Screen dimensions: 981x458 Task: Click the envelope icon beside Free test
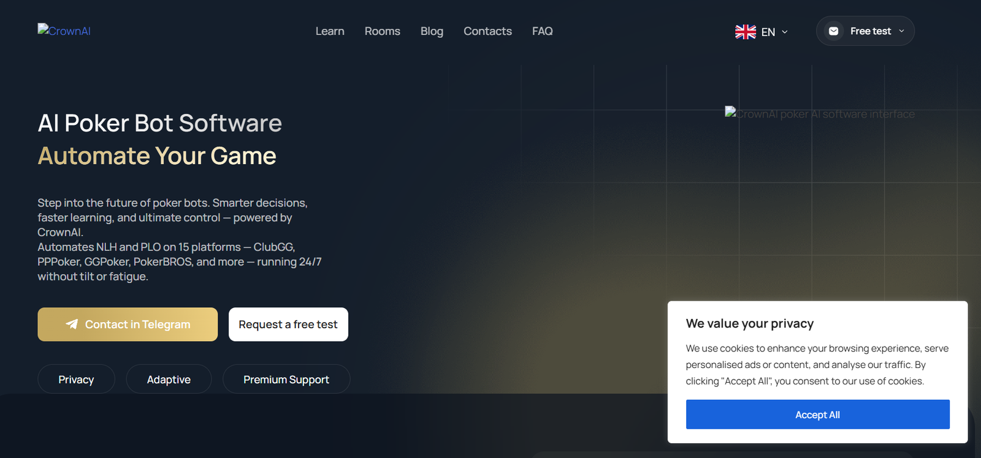click(833, 31)
